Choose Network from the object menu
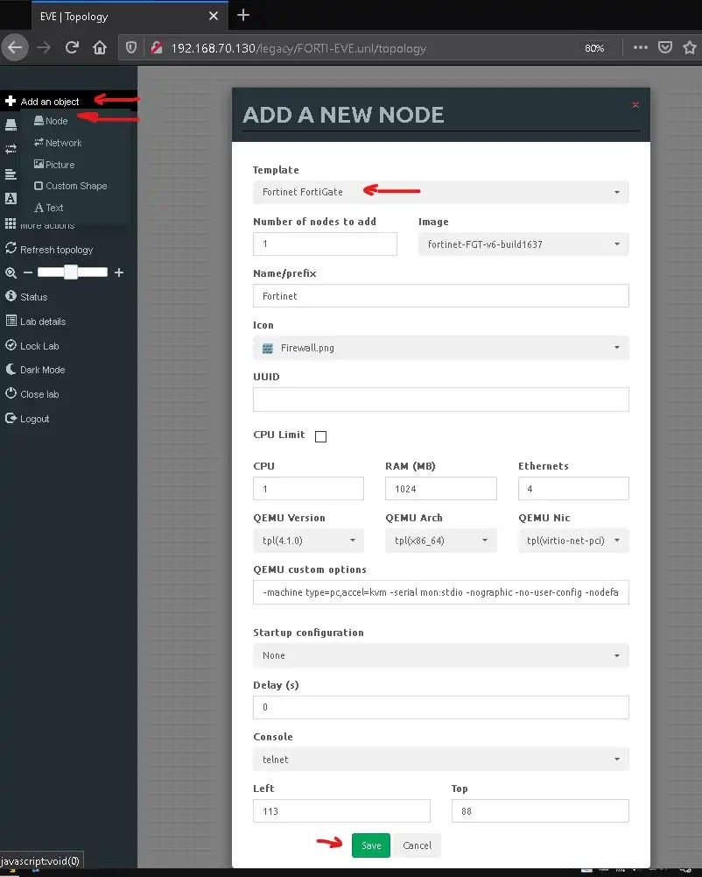The height and width of the screenshot is (877, 702). click(x=58, y=143)
